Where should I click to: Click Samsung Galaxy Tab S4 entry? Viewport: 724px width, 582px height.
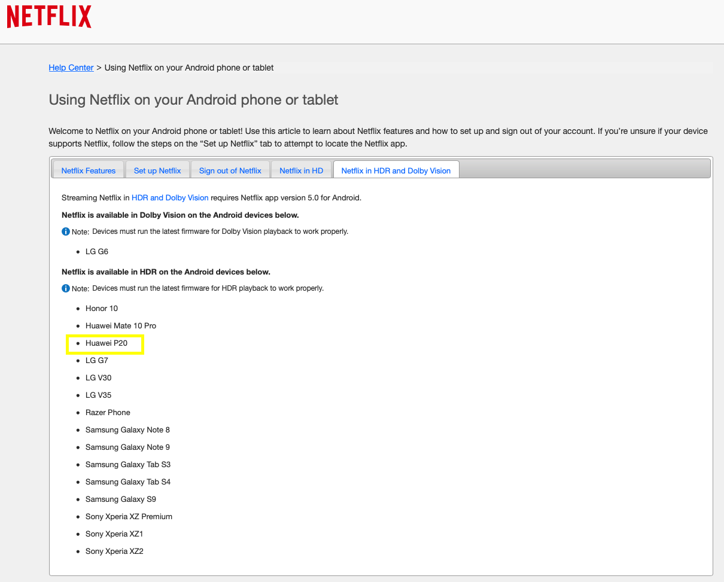(128, 482)
